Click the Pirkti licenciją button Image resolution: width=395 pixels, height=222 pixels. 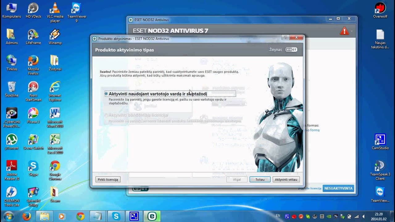pos(108,179)
